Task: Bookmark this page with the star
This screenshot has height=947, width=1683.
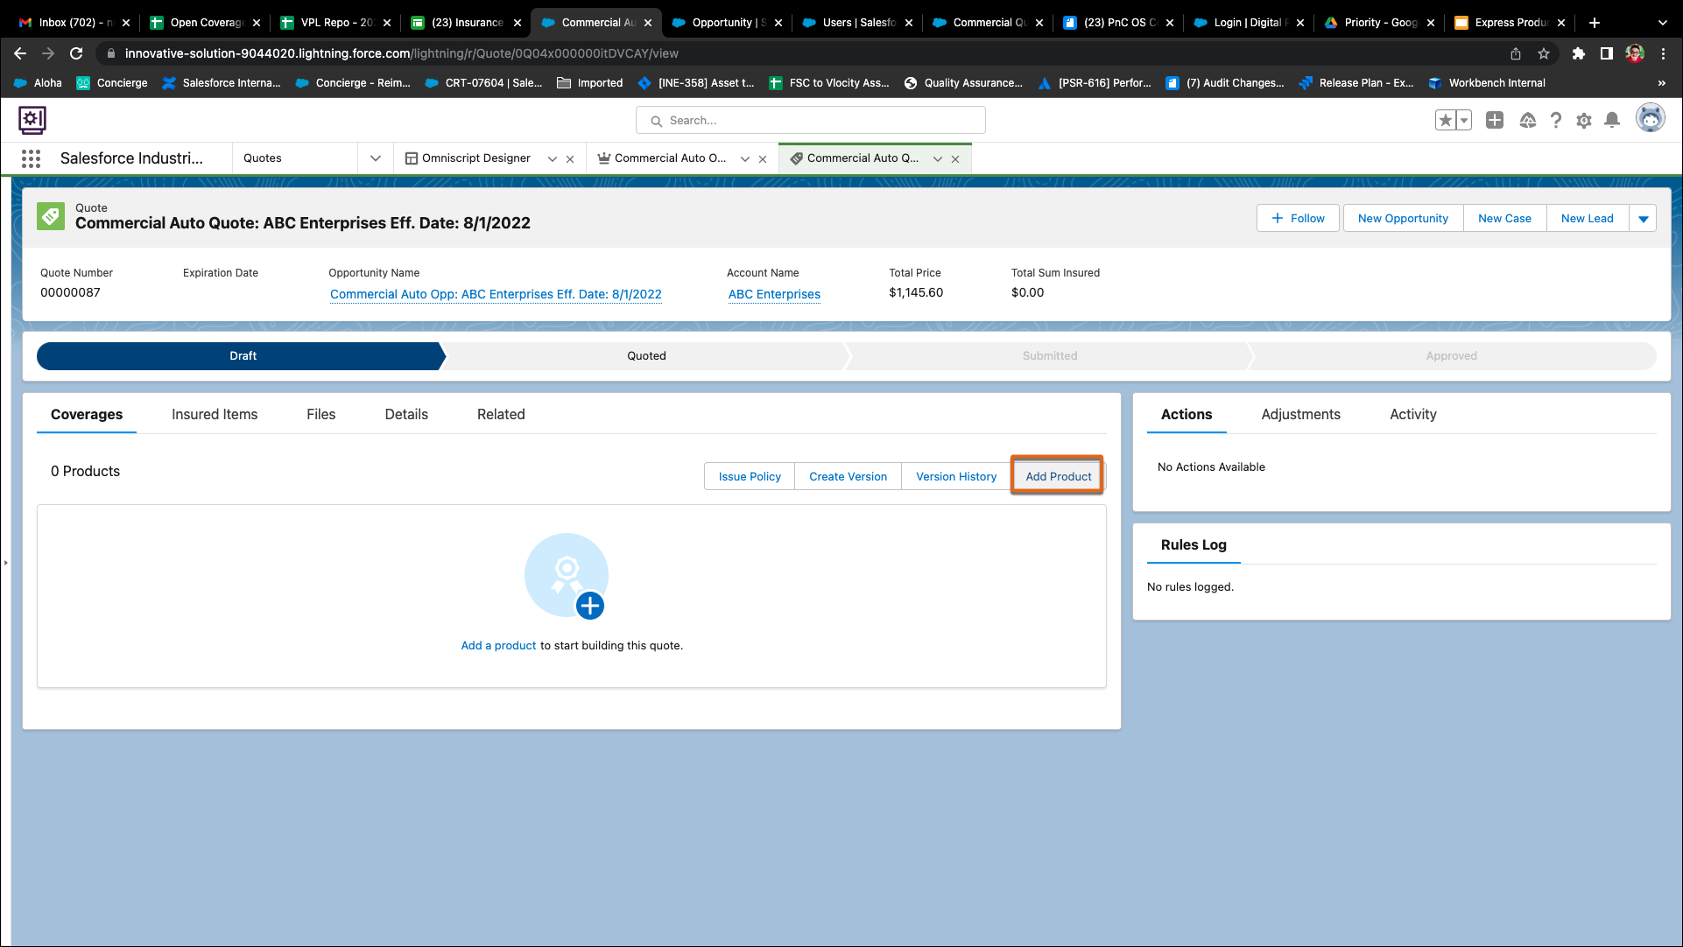Action: point(1544,53)
